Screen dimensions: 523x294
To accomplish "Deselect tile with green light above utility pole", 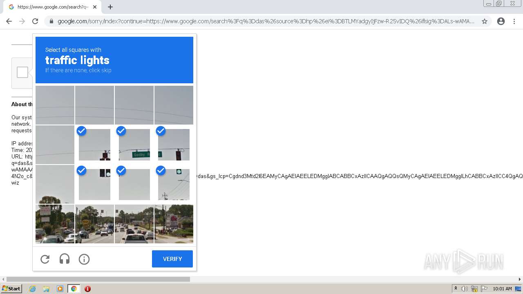I will tap(174, 184).
